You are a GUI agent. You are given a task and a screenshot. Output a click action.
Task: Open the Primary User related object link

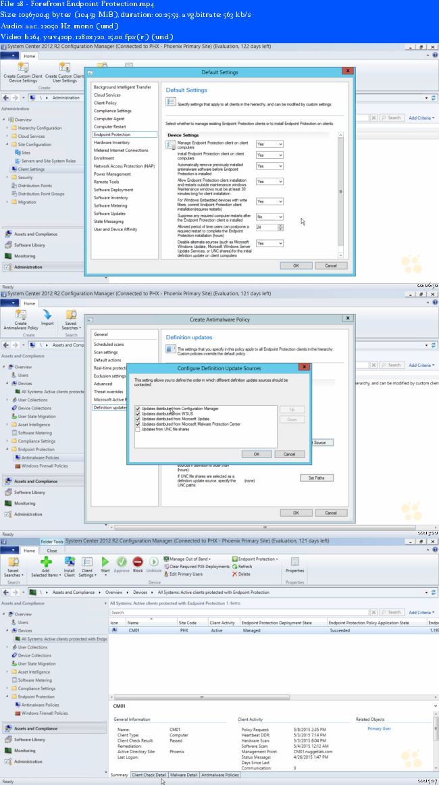(379, 728)
